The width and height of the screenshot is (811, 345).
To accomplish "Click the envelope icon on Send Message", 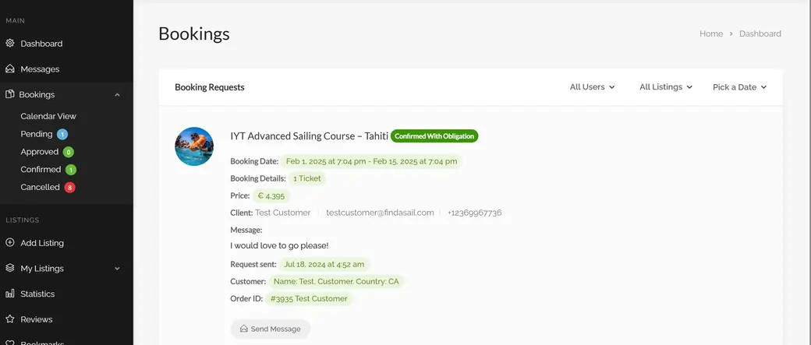I will [x=243, y=329].
